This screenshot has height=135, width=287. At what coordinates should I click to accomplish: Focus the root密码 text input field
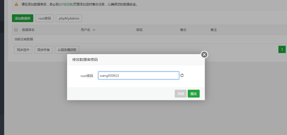point(139,75)
